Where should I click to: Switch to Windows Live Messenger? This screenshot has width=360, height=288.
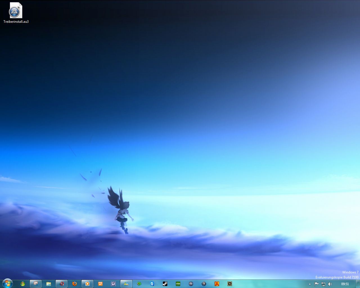coord(126,284)
